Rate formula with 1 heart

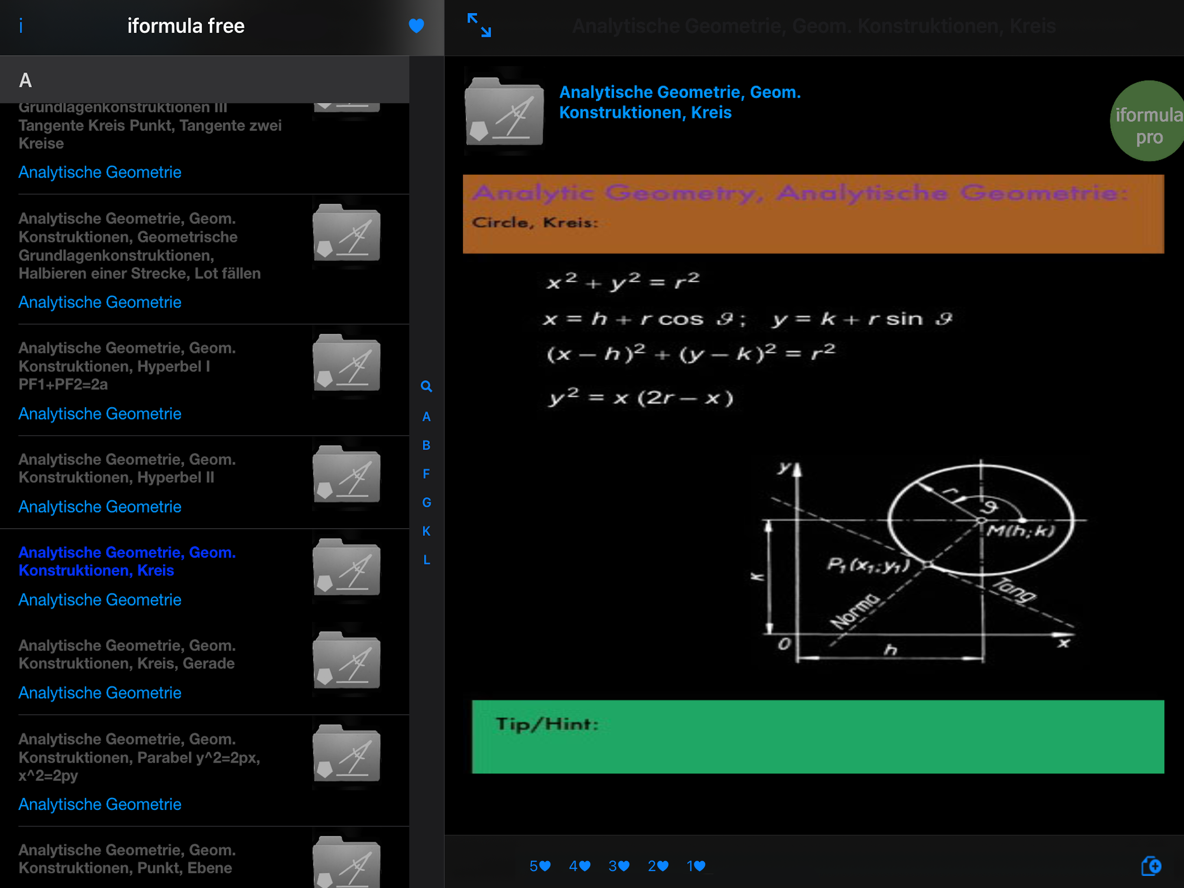[696, 866]
